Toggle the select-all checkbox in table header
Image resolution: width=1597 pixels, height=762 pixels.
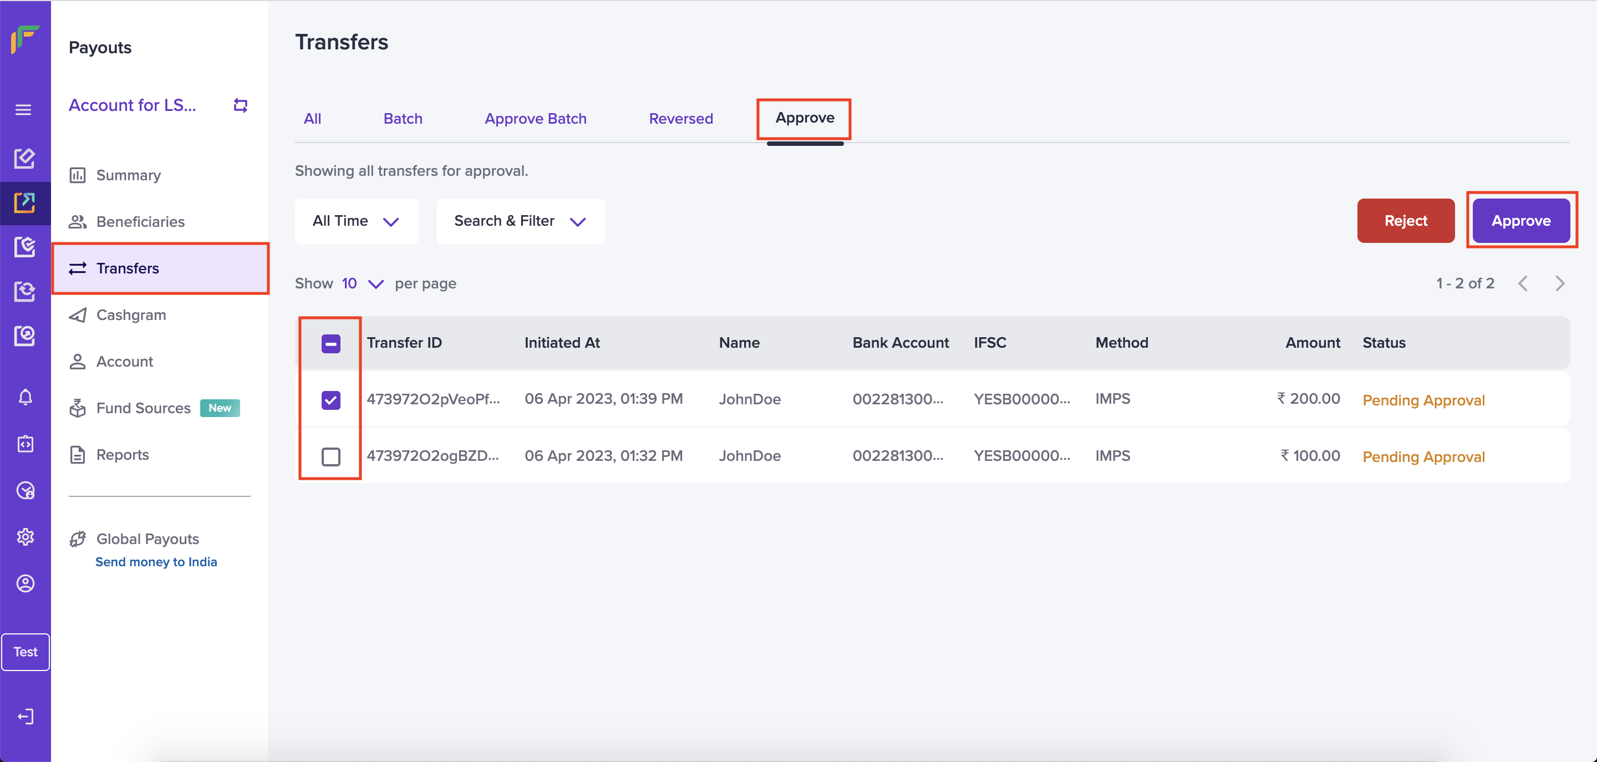click(x=331, y=343)
